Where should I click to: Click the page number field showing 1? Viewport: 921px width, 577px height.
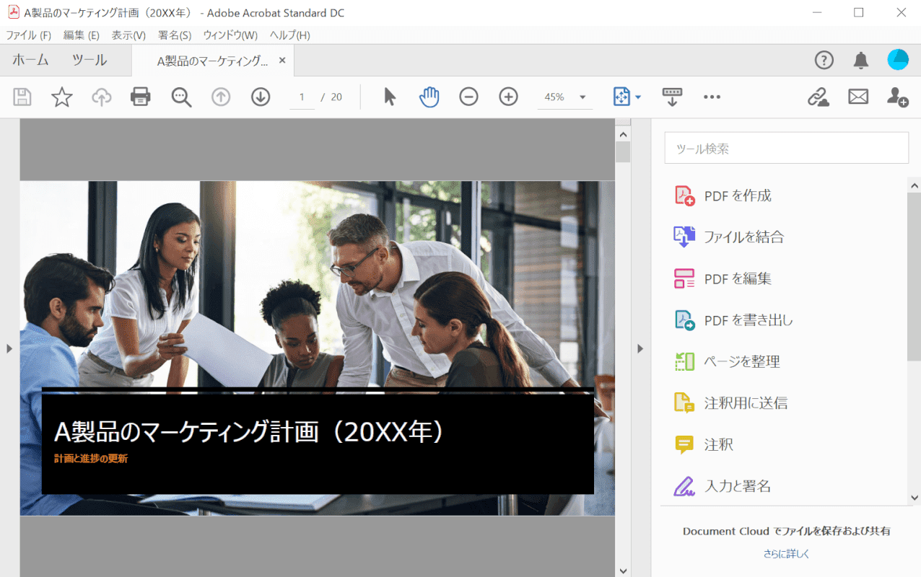click(x=302, y=97)
